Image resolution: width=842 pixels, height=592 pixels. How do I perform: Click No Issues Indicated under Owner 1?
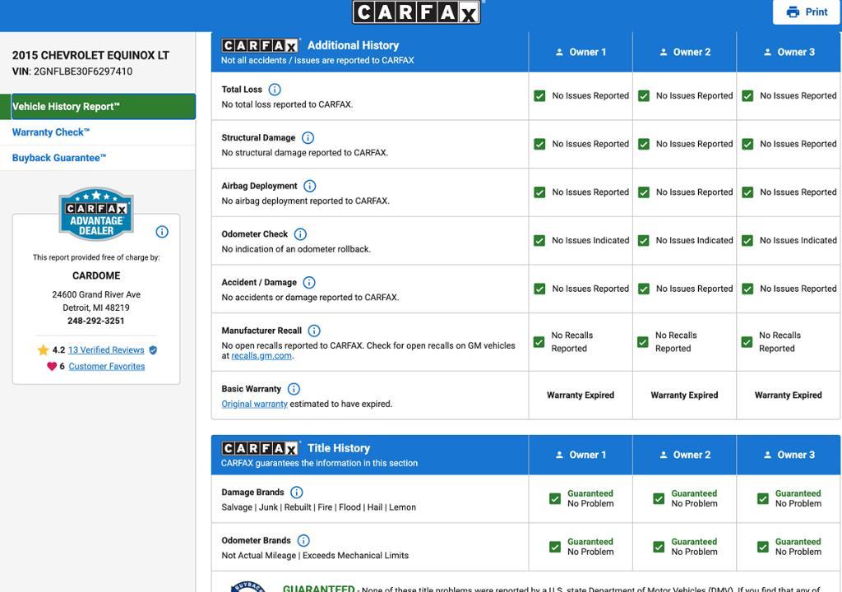(x=590, y=241)
